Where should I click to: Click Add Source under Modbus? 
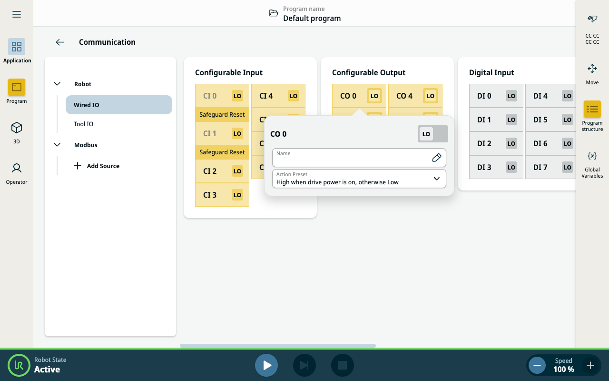pos(97,166)
